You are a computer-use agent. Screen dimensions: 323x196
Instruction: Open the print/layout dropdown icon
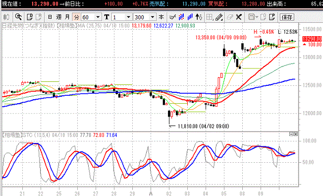pos(253,17)
